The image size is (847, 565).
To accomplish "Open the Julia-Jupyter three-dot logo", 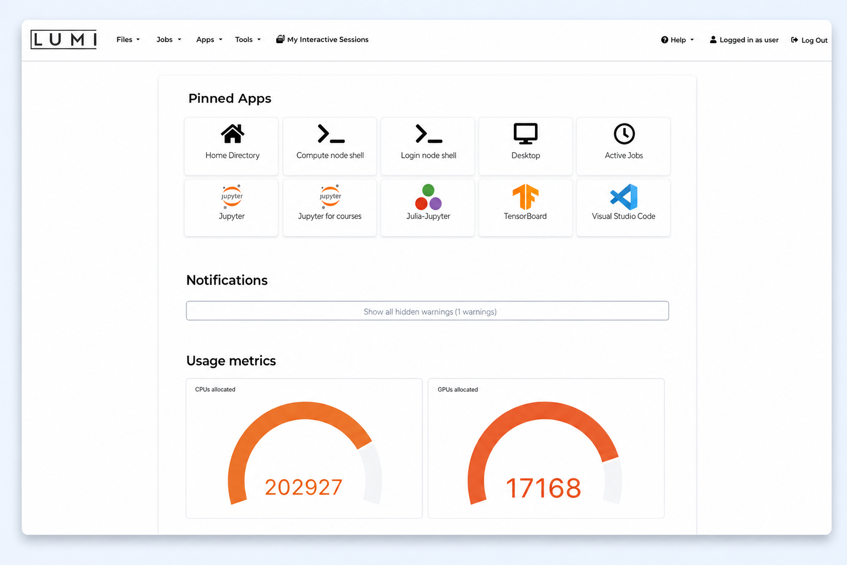I will (428, 197).
